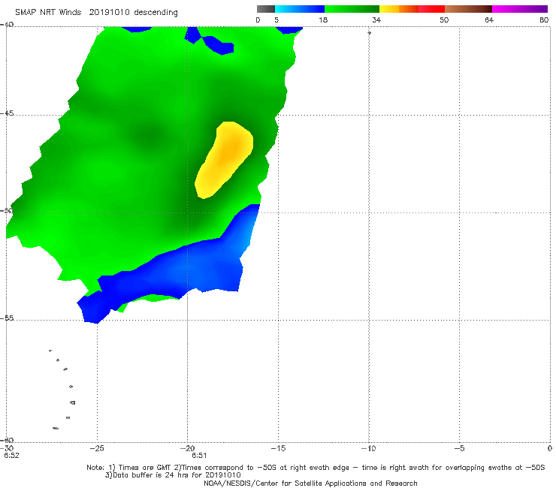
Task: Click the color bar label '64'
Action: pyautogui.click(x=489, y=20)
